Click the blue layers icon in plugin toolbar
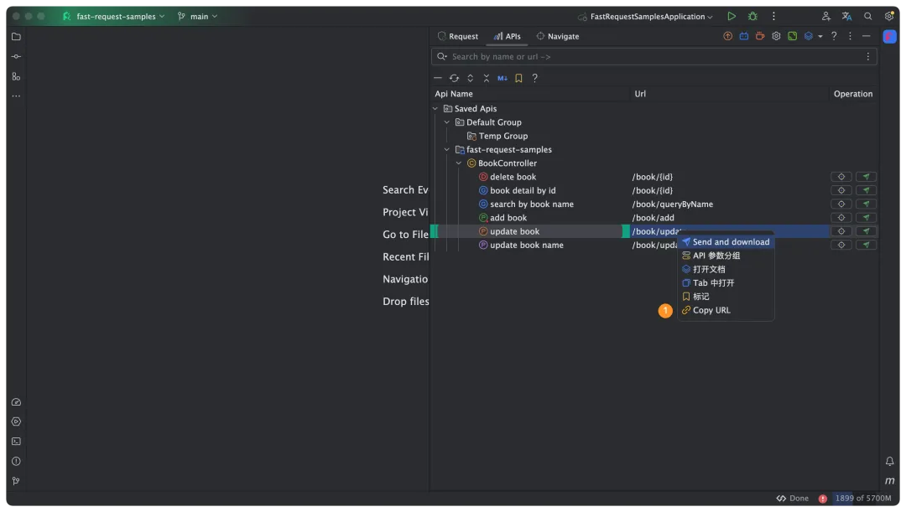Image resolution: width=906 pixels, height=512 pixels. tap(809, 36)
